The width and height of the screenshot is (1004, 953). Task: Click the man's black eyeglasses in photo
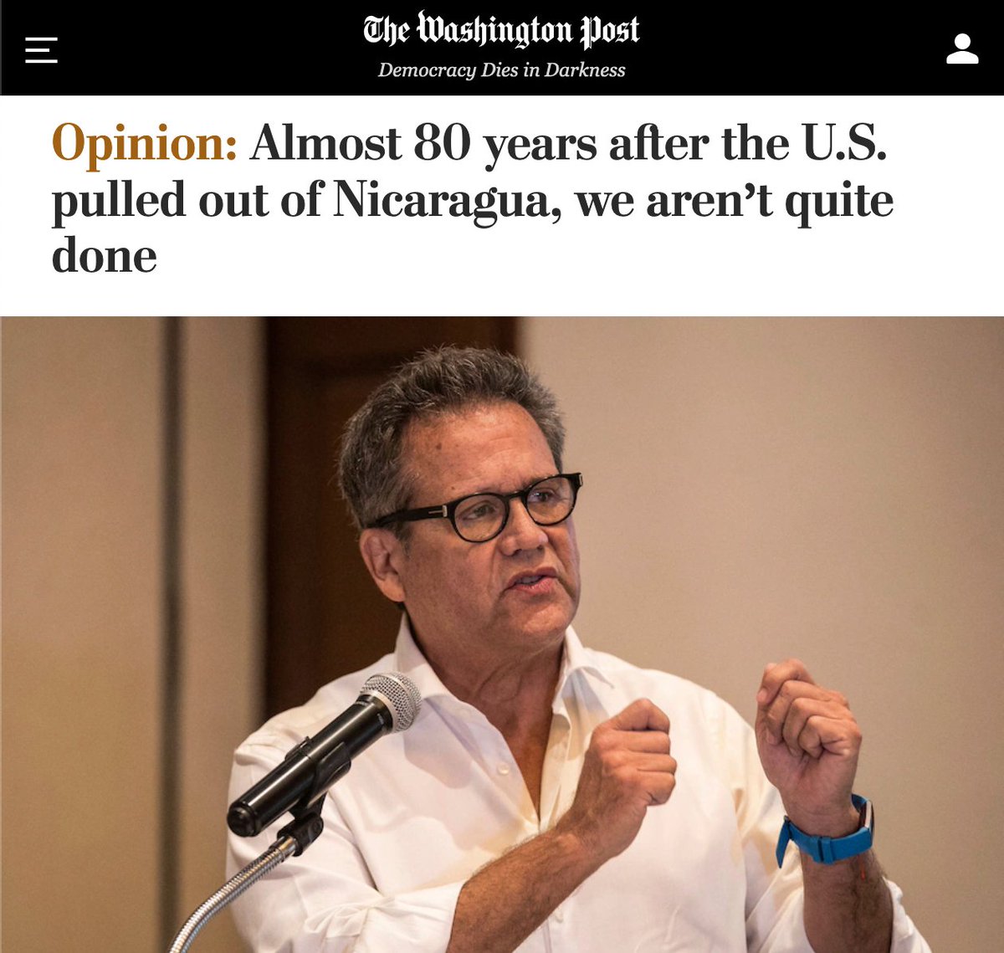click(485, 507)
